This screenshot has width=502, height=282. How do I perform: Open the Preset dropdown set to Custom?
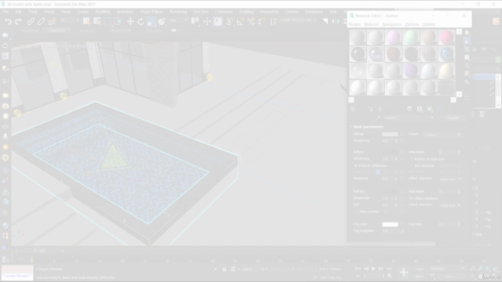click(442, 135)
